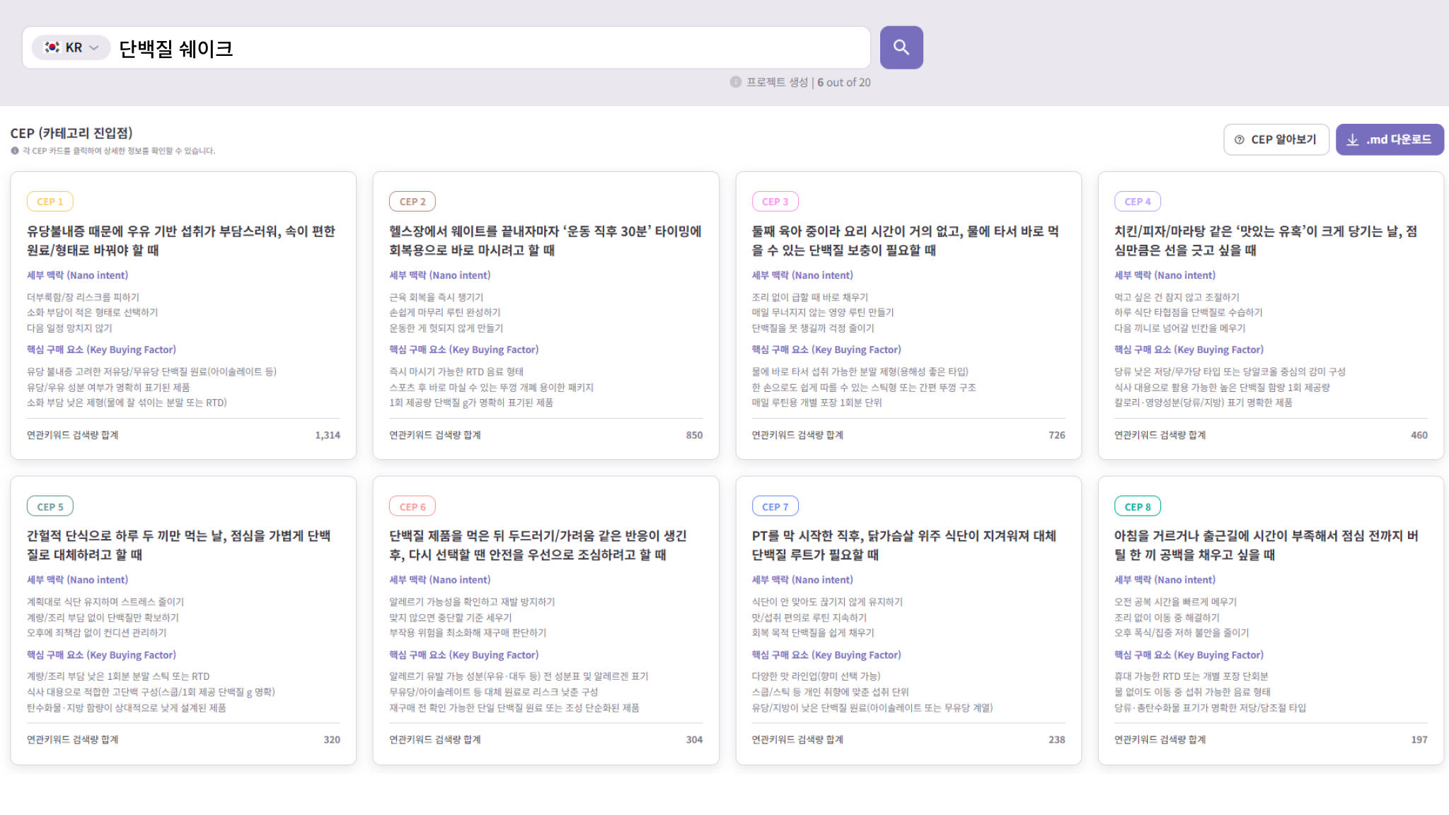Screen dimensions: 1449x815
Task: Open the CEP 7 PT diet card title
Action: pyautogui.click(x=904, y=545)
